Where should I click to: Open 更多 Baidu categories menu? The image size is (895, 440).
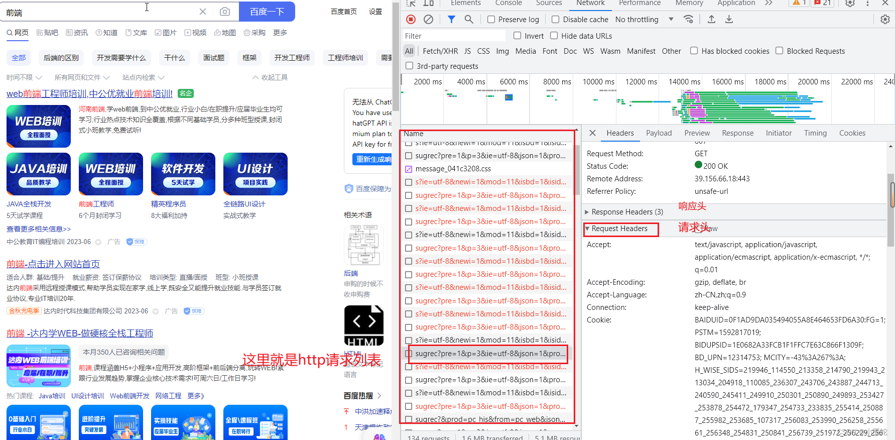click(280, 33)
